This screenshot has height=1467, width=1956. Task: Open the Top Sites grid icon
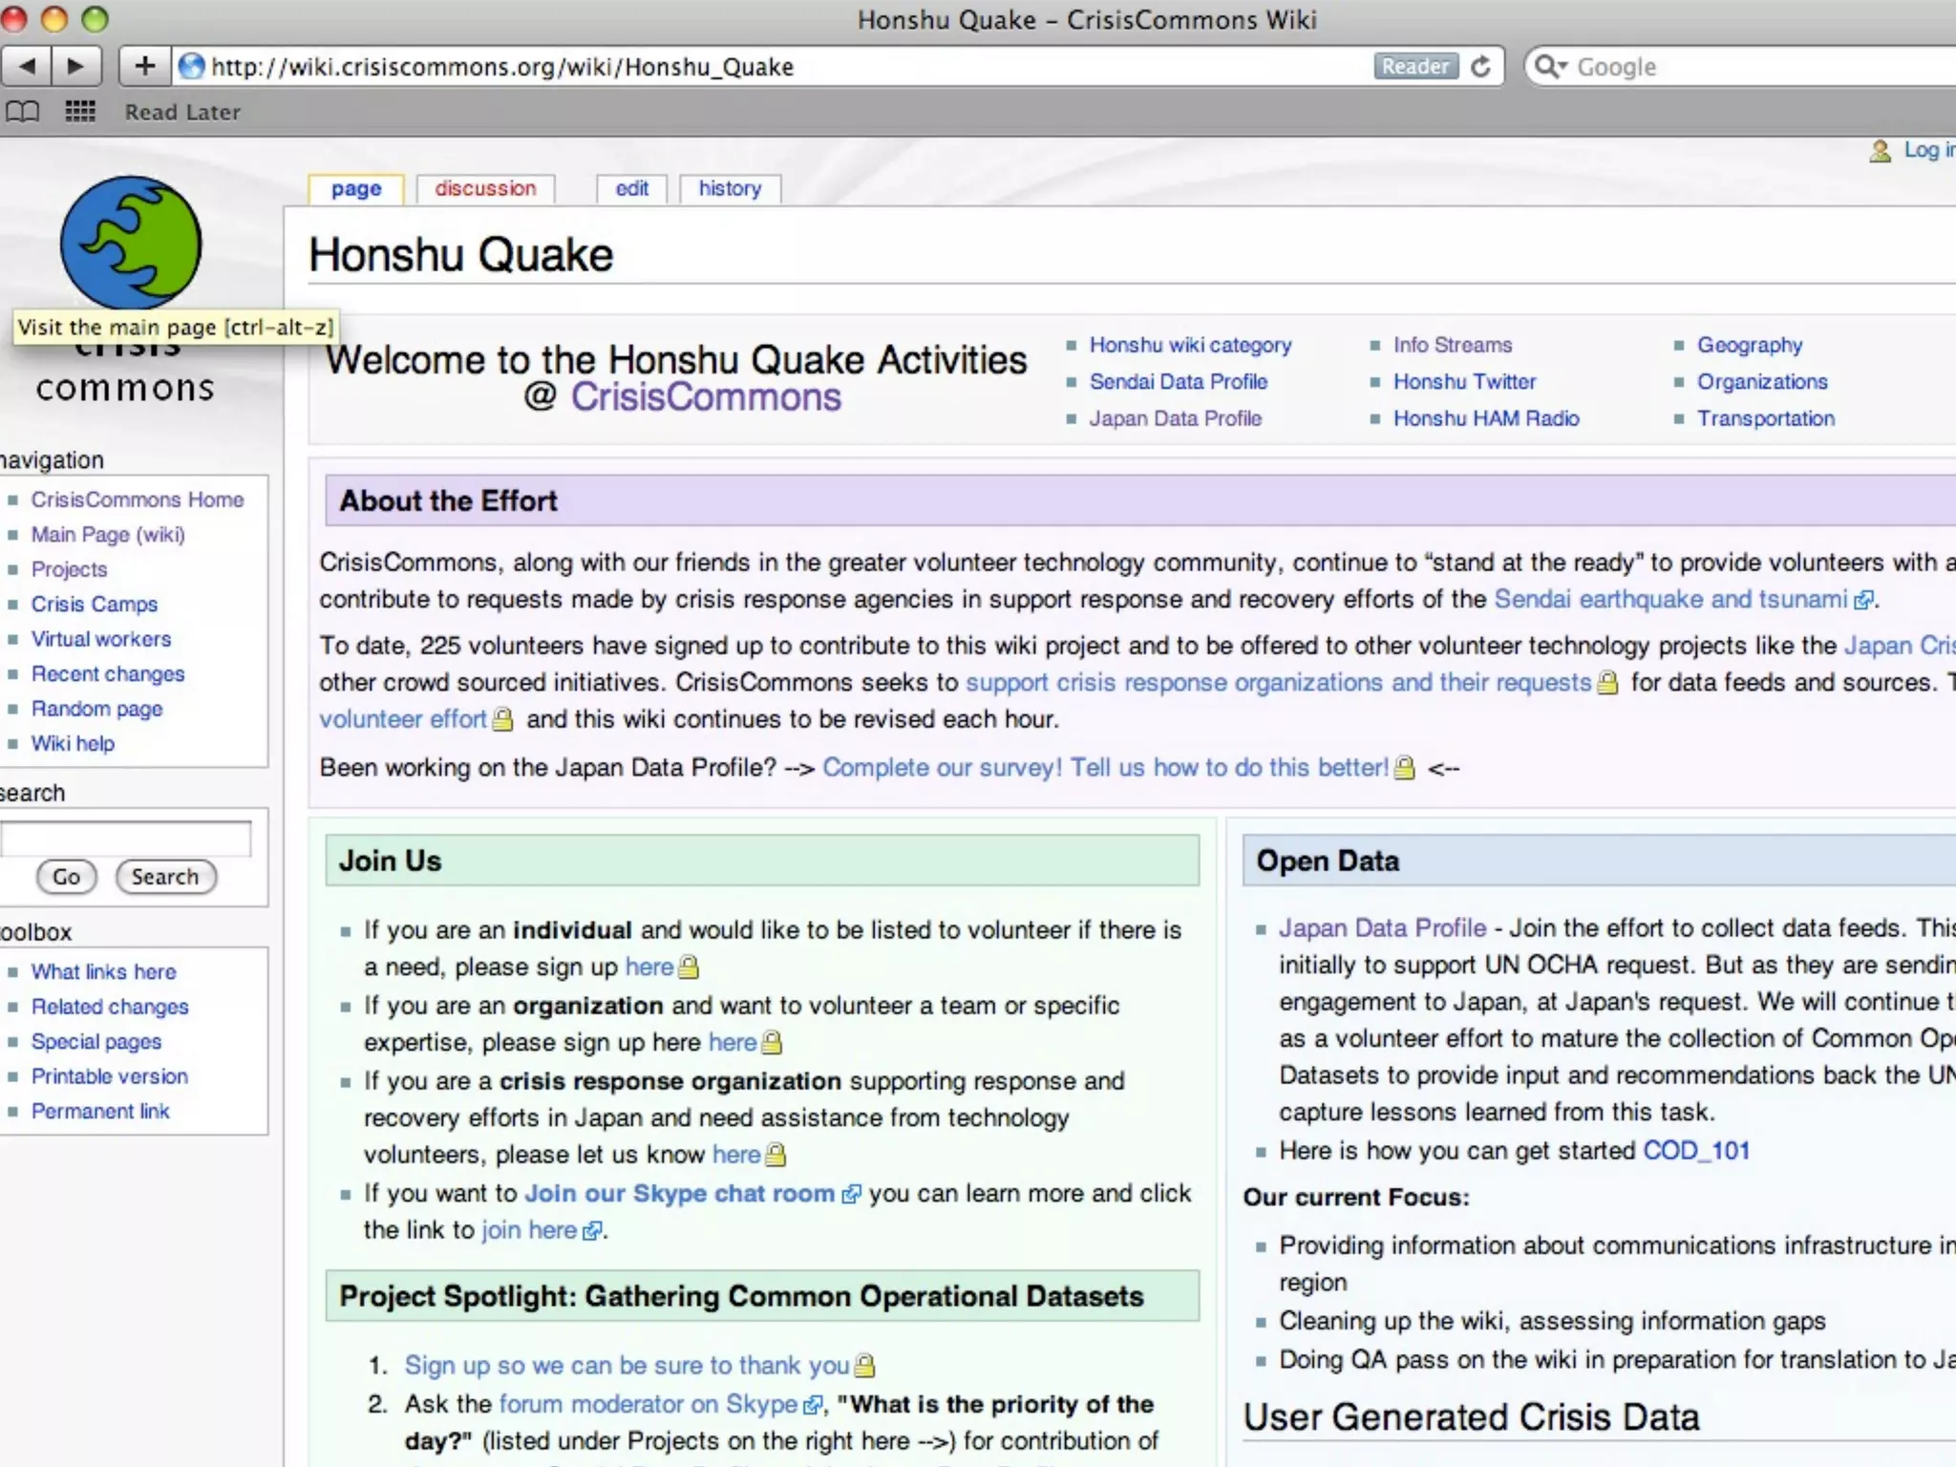pos(80,112)
